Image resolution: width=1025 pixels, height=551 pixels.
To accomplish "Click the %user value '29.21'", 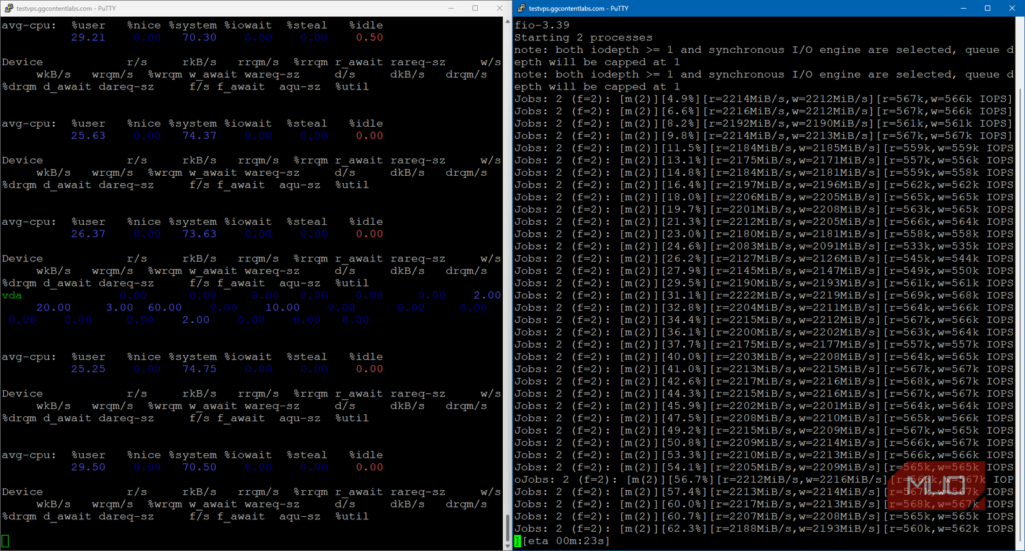I will click(x=88, y=38).
